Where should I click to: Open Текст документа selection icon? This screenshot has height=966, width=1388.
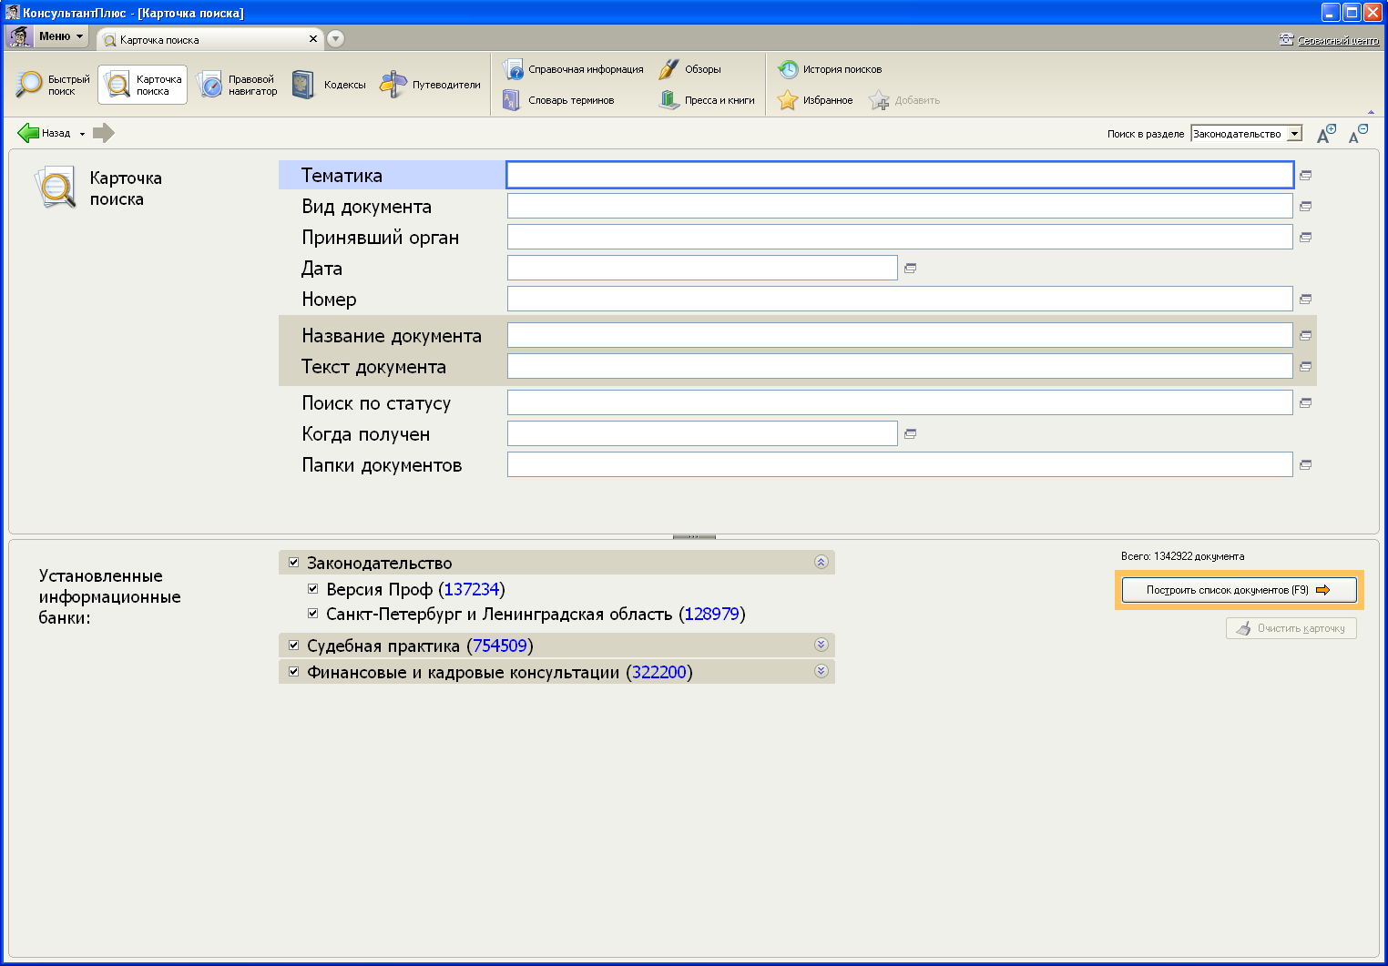tap(1305, 366)
